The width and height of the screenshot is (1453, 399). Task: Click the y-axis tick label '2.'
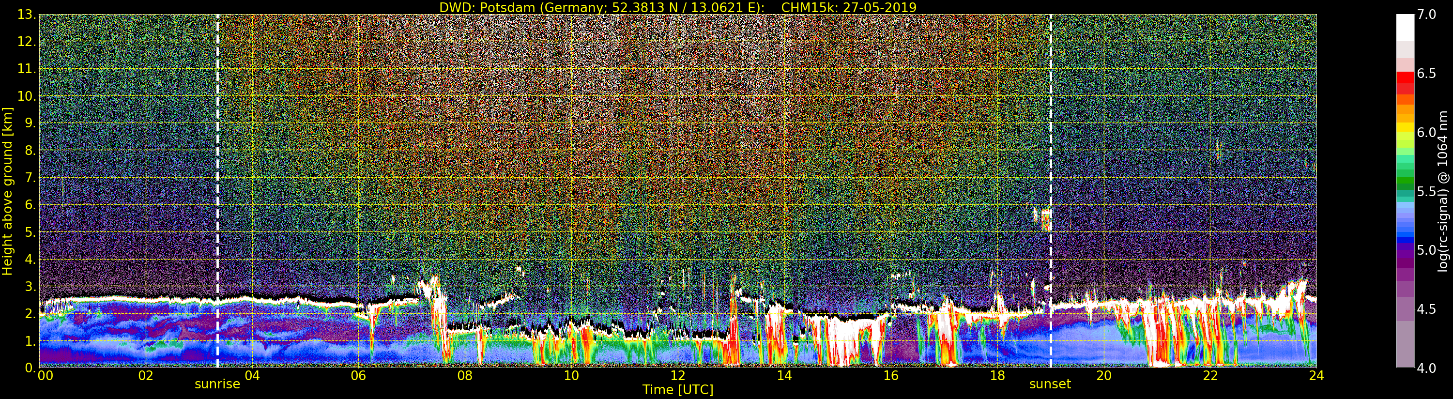31,314
